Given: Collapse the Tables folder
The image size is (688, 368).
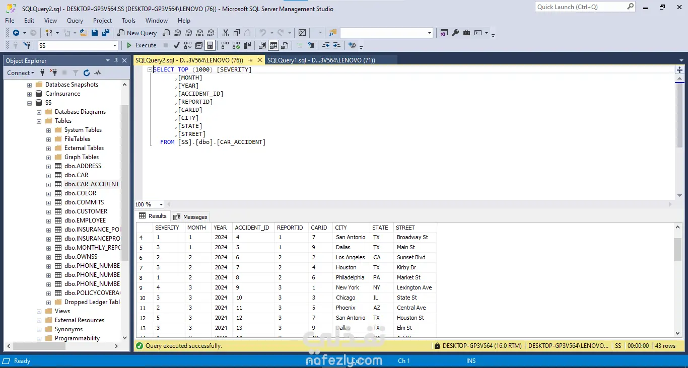Looking at the screenshot, I should pyautogui.click(x=39, y=121).
